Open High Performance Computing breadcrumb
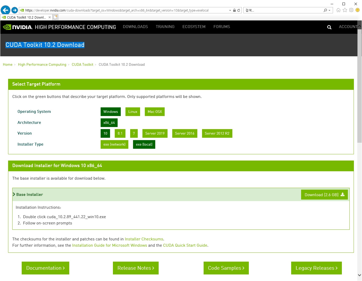 (42, 65)
